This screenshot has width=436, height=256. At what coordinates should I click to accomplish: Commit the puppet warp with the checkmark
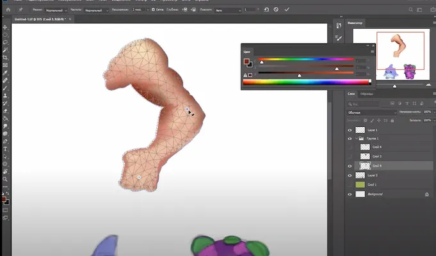pos(286,10)
